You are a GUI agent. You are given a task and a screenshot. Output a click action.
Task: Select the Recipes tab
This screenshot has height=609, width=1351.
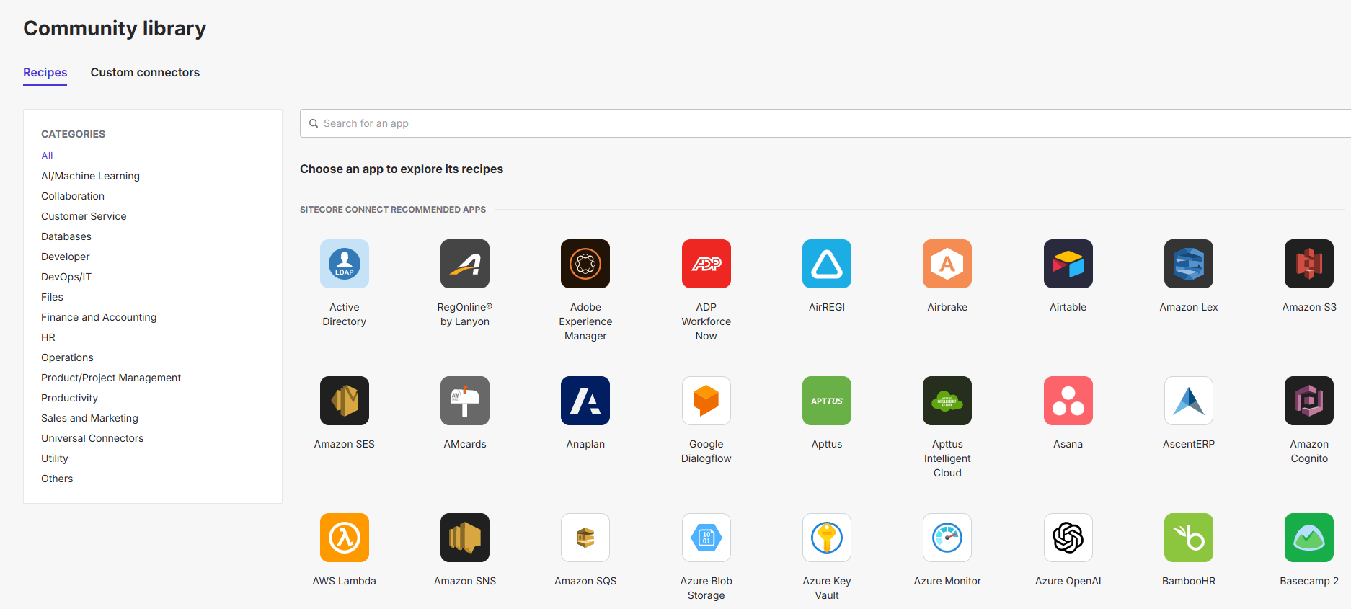point(45,72)
